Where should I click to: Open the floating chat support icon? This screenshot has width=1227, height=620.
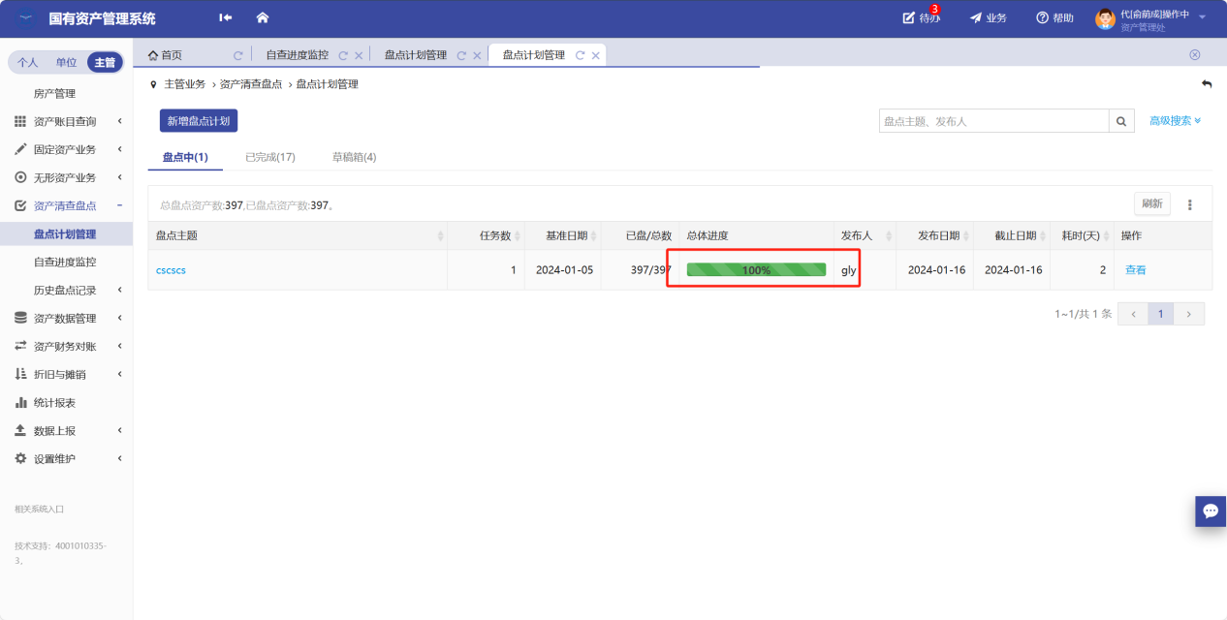coord(1210,511)
